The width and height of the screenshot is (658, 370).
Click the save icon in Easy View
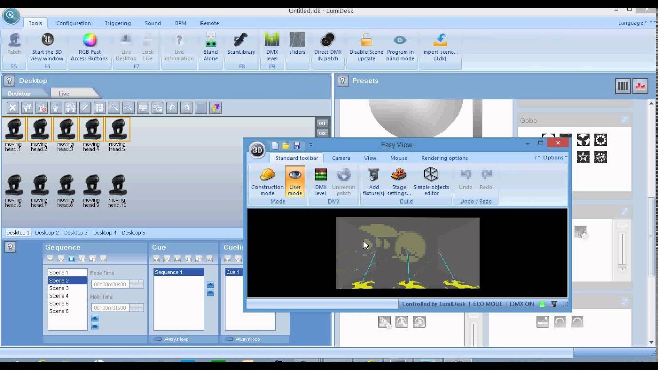[x=297, y=145]
